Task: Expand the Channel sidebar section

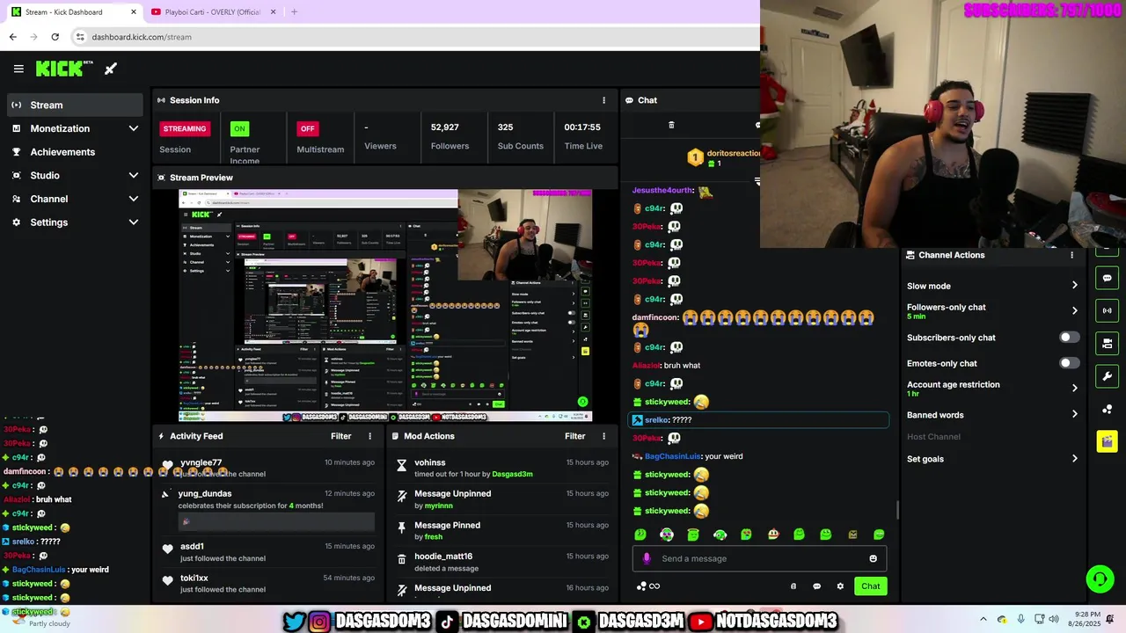Action: click(x=75, y=199)
